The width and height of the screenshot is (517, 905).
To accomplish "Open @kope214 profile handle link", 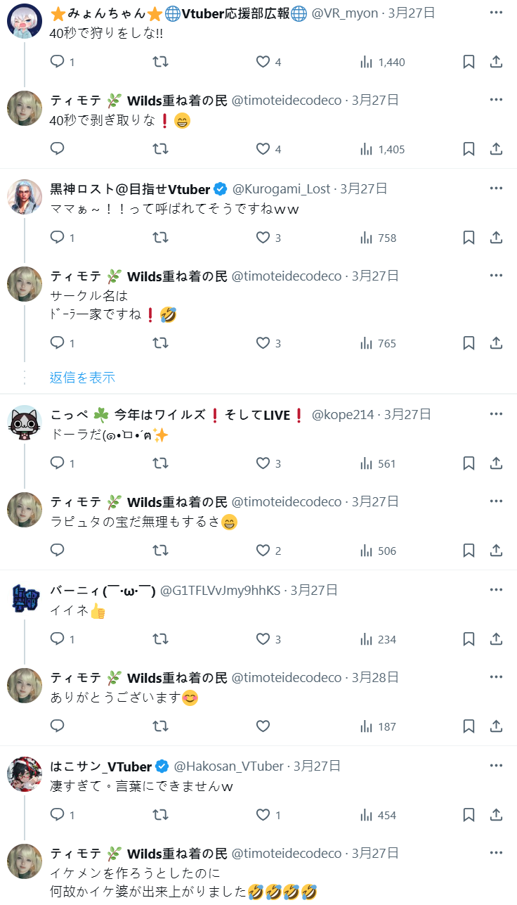I will point(343,415).
